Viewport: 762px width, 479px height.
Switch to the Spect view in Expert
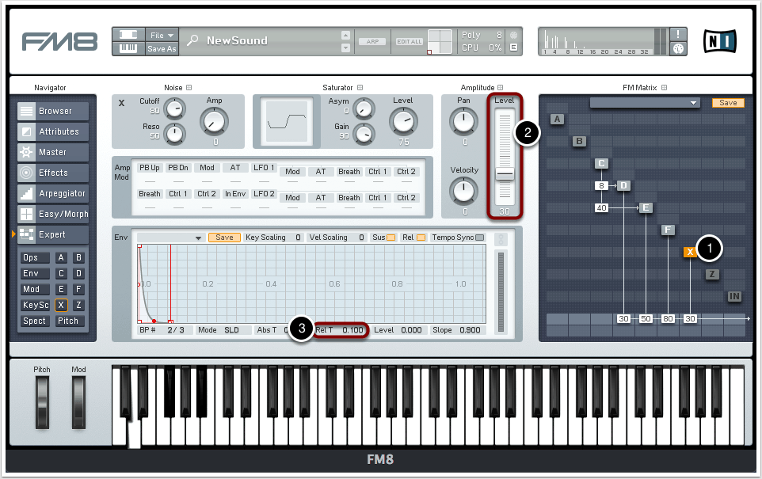click(34, 321)
